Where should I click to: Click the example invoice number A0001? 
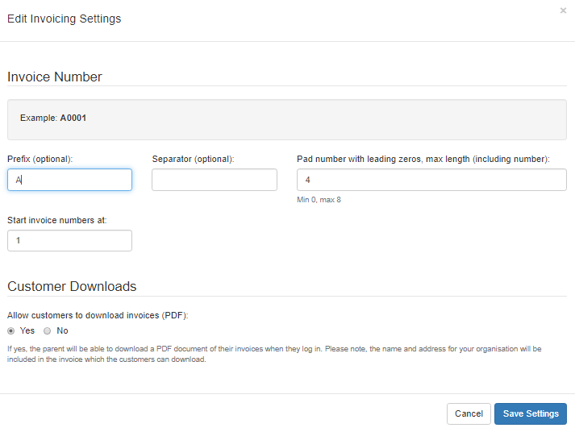(73, 118)
